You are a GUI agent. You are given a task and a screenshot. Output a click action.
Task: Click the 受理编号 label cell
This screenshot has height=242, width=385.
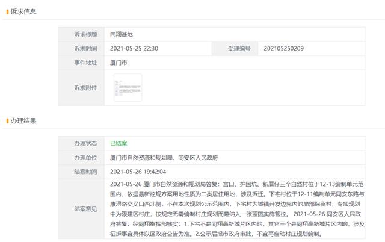(x=235, y=48)
